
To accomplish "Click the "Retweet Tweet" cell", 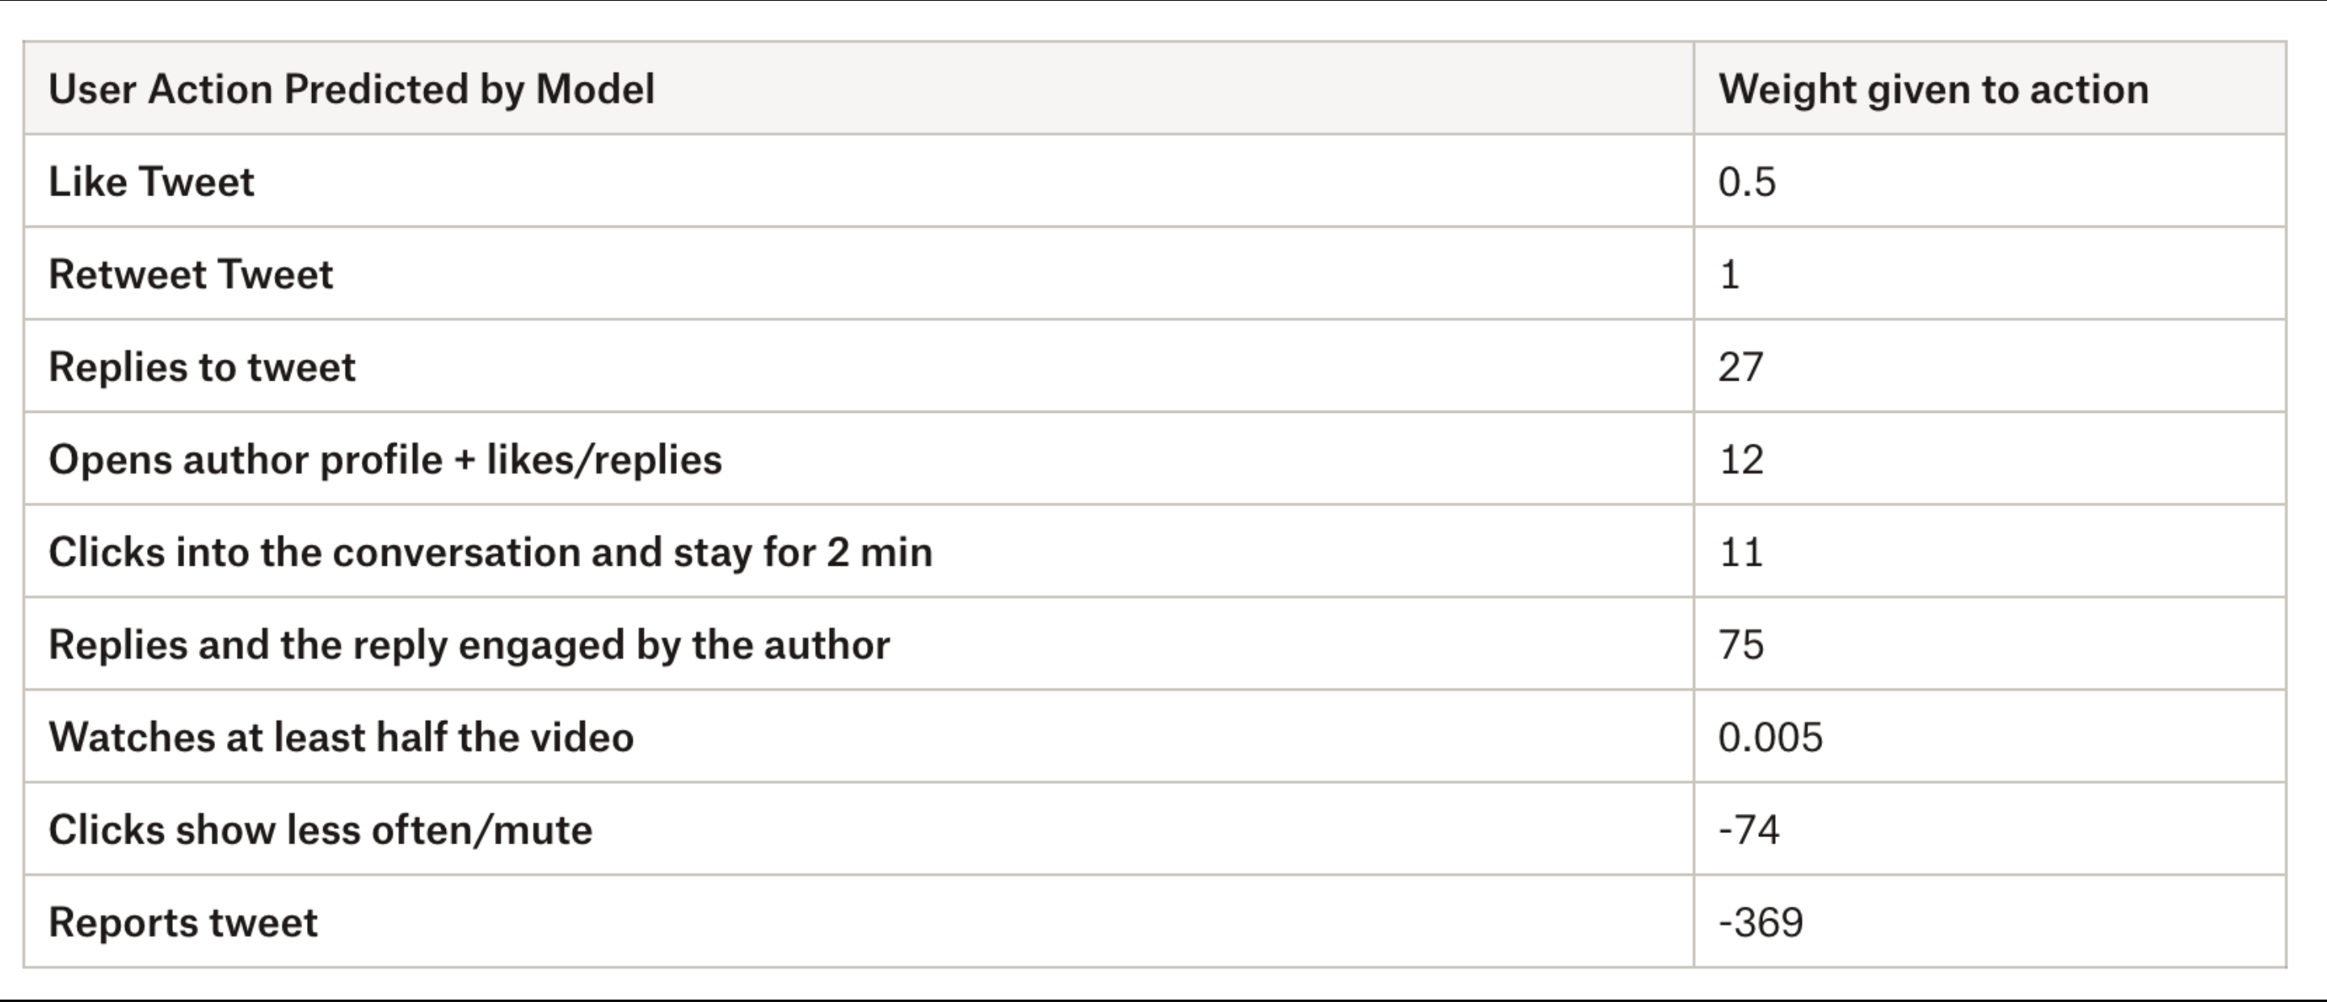I will (191, 275).
